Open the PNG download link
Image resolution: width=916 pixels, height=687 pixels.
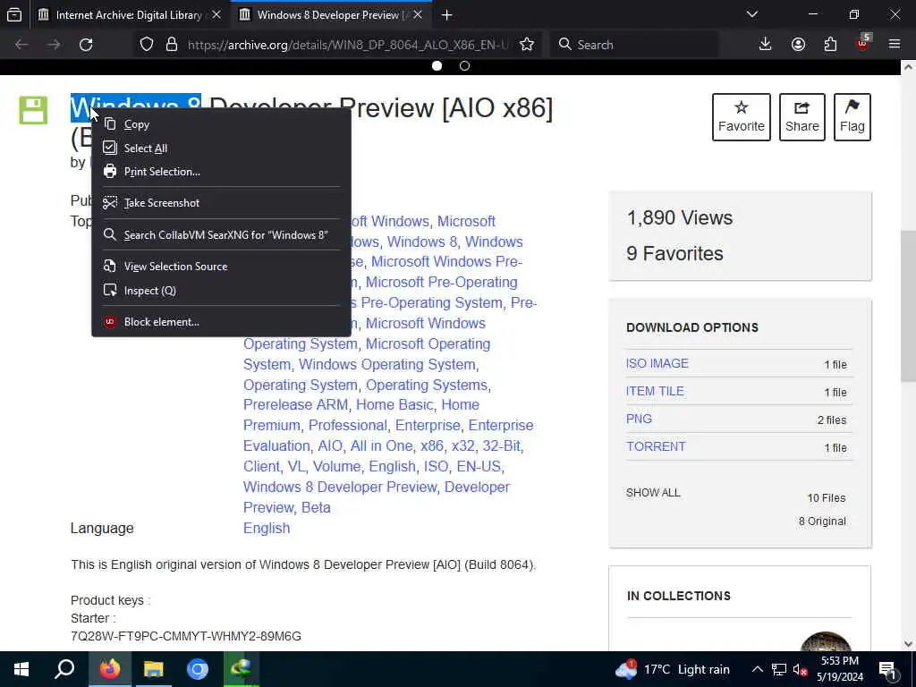[639, 419]
